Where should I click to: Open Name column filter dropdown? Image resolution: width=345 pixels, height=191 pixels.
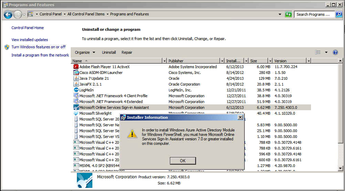(164, 61)
